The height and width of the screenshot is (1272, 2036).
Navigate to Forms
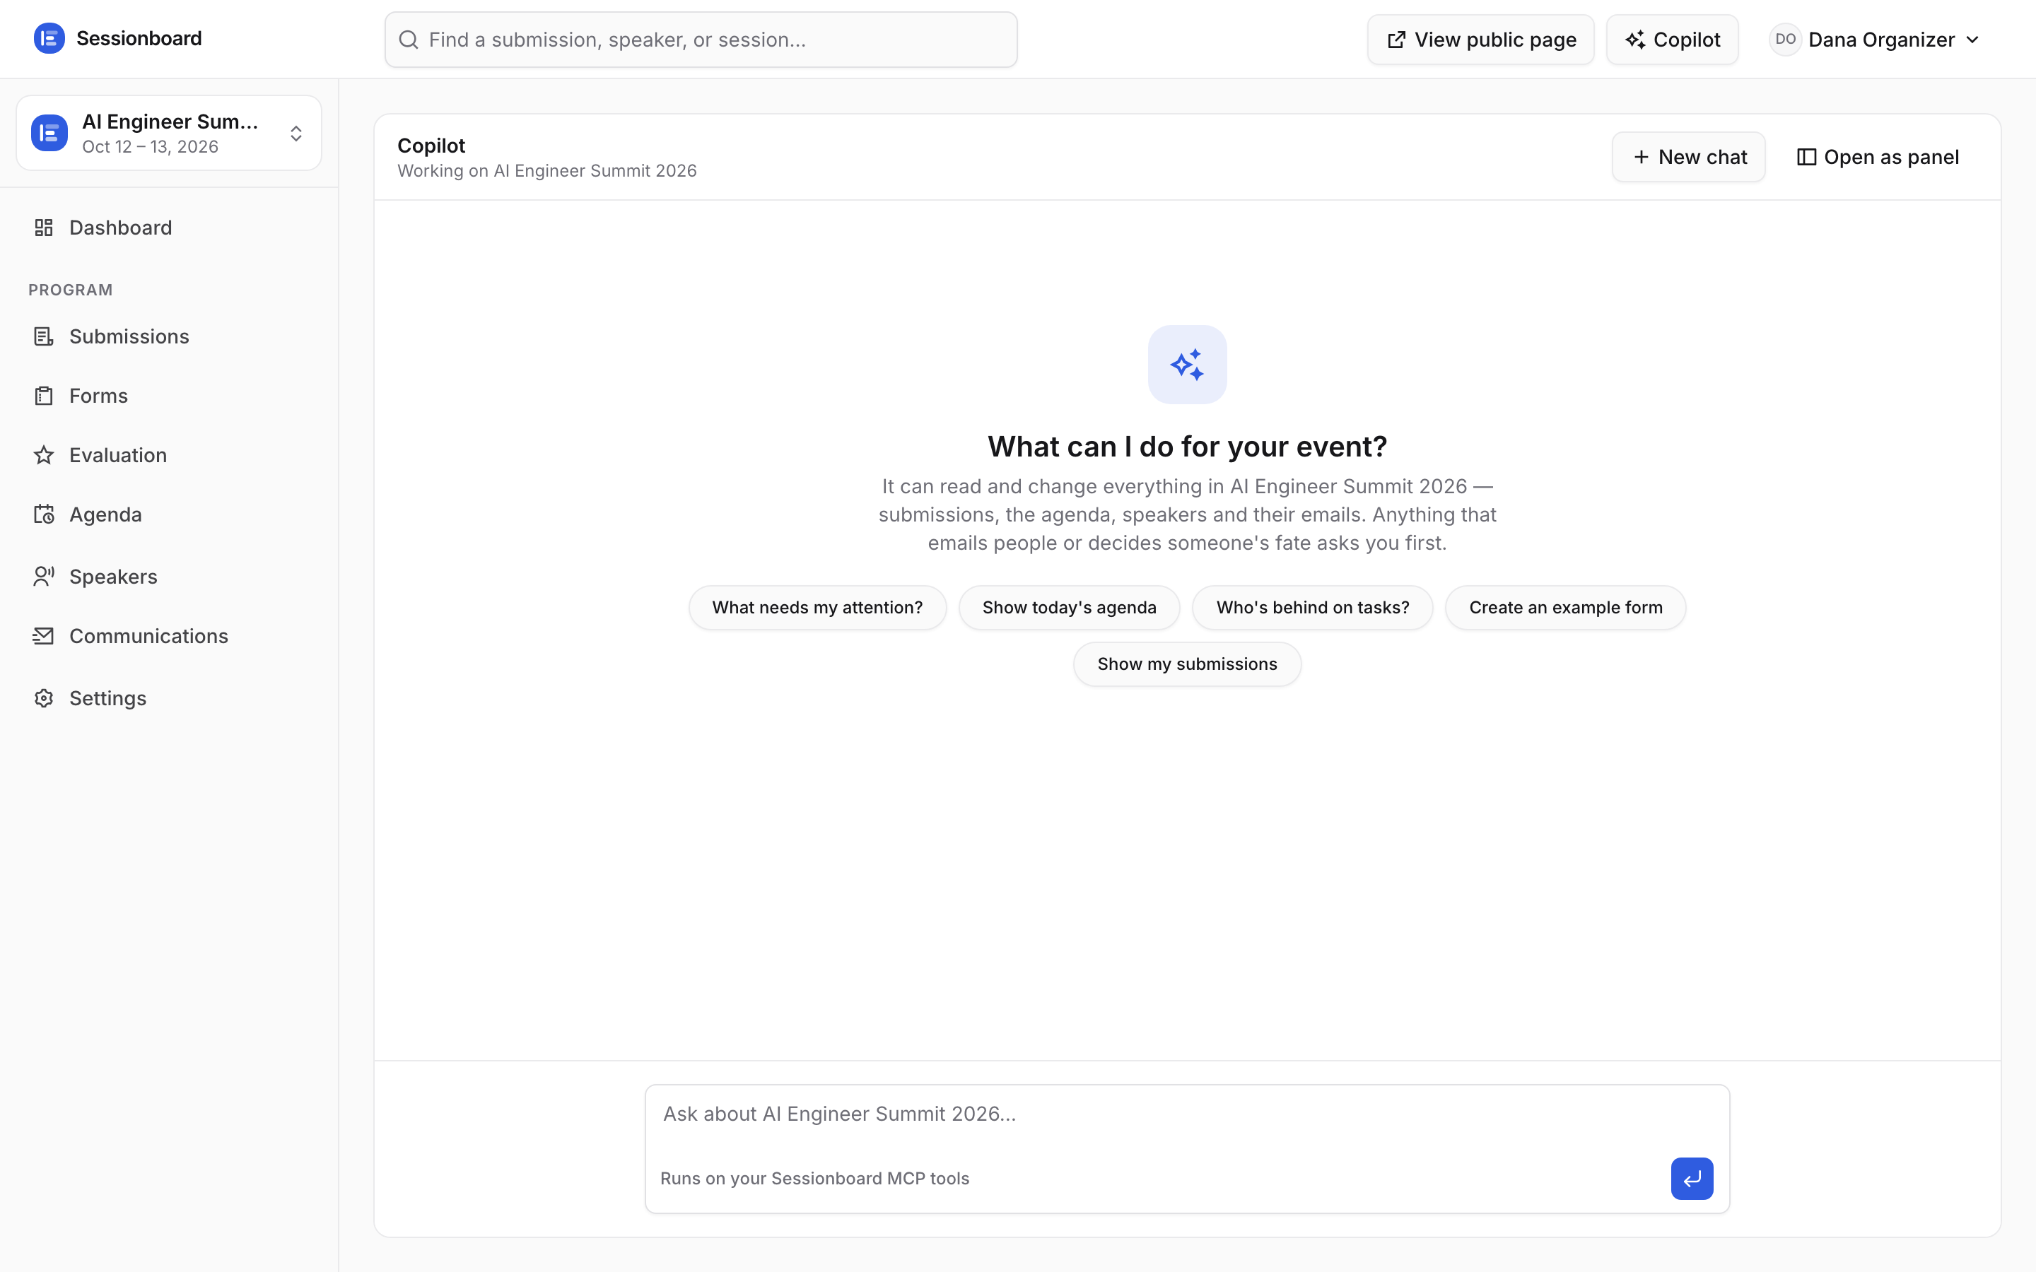tap(169, 396)
